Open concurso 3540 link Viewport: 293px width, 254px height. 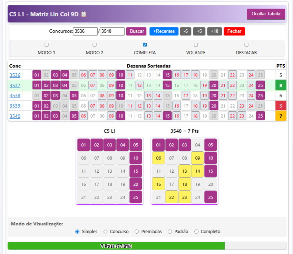15,116
